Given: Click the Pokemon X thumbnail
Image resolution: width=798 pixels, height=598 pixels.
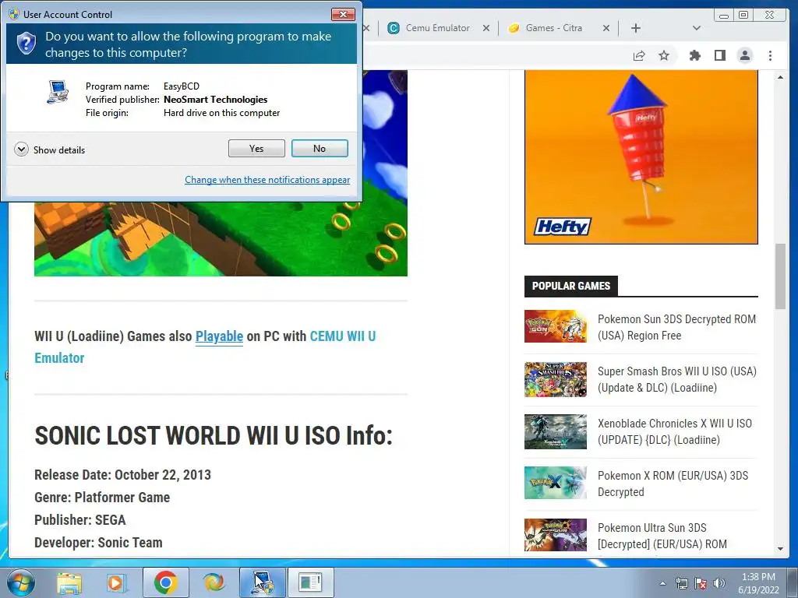Looking at the screenshot, I should click(555, 483).
